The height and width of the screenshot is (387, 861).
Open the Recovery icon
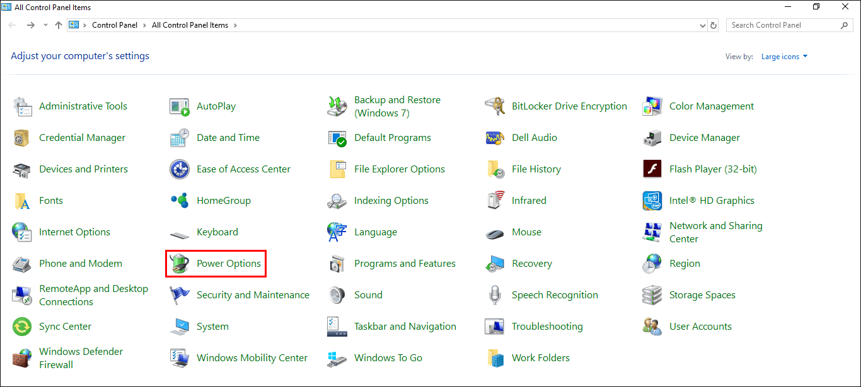(495, 264)
